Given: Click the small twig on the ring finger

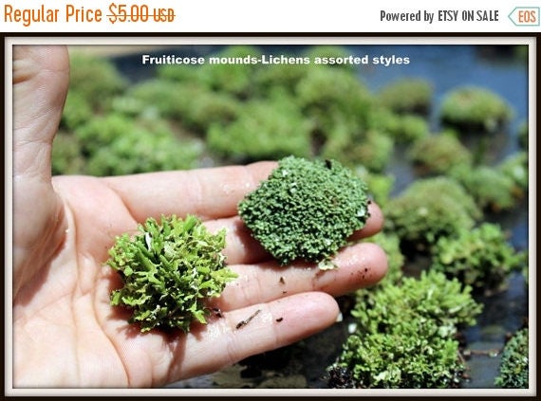Looking at the screenshot, I should click(248, 319).
